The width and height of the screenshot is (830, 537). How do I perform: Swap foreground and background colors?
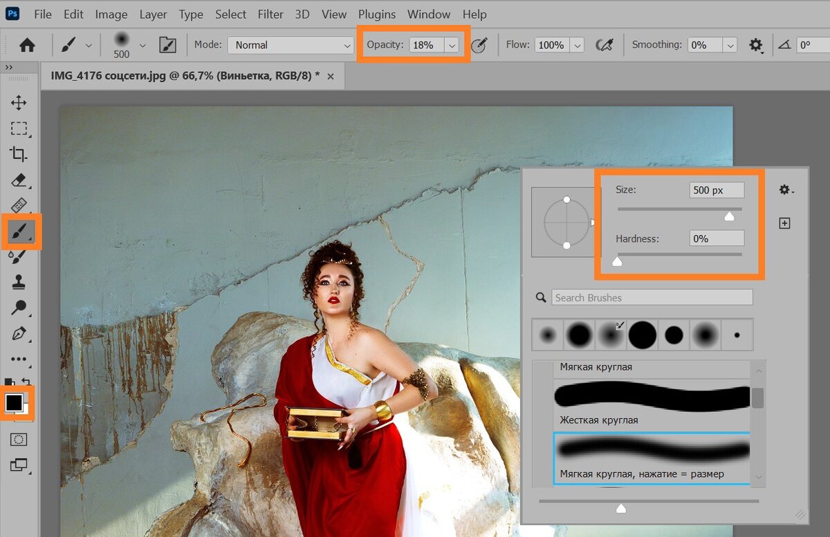pyautogui.click(x=26, y=381)
